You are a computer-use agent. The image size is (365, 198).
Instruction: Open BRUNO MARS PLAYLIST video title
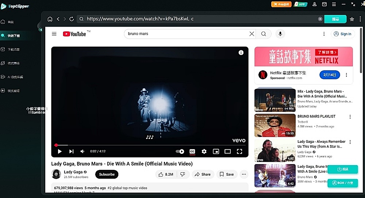pos(316,116)
